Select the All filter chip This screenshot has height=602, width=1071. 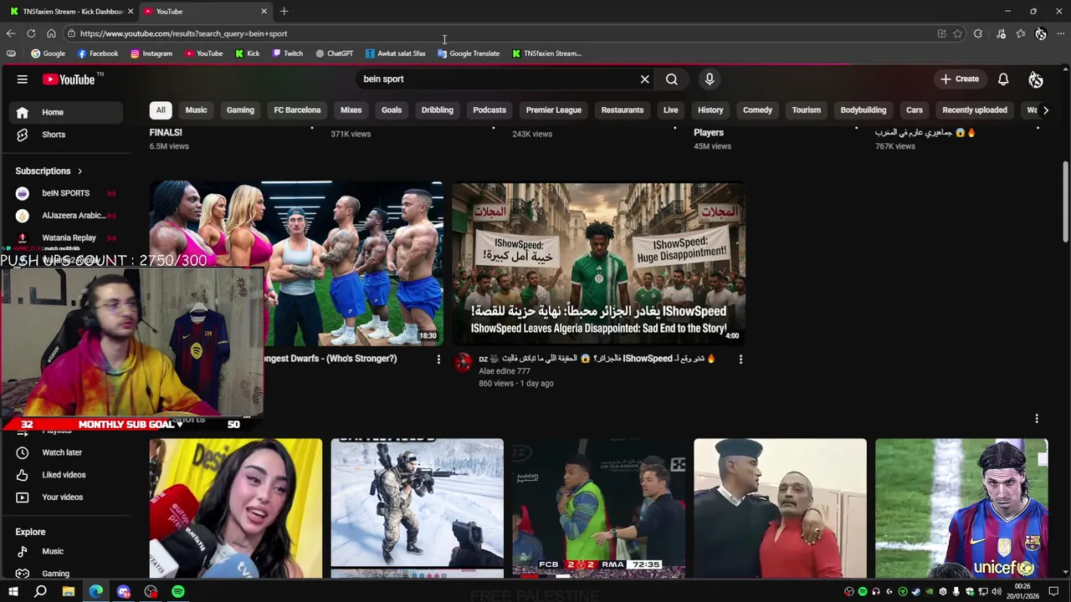[x=161, y=110]
